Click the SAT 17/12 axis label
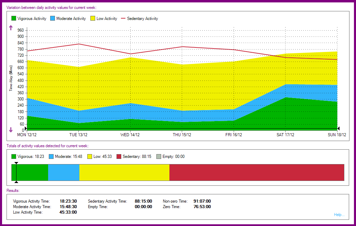The height and width of the screenshot is (226, 356). (x=285, y=134)
